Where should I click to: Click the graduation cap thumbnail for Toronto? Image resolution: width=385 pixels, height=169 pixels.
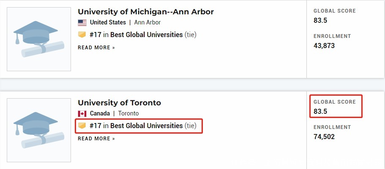(x=39, y=130)
